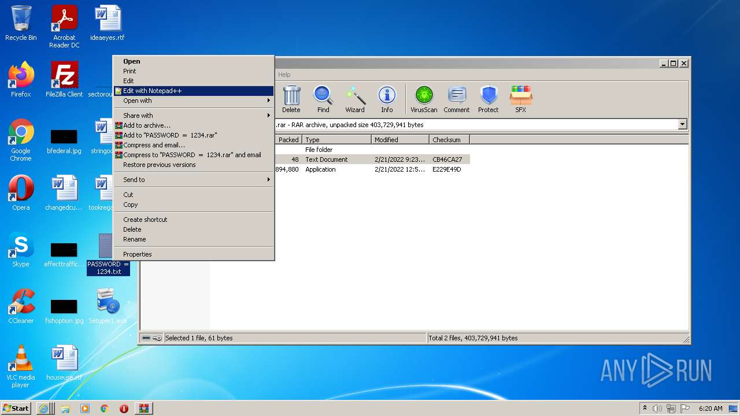Screen dimensions: 740x416
Task: Click the Protect archive icon
Action: [x=489, y=99]
